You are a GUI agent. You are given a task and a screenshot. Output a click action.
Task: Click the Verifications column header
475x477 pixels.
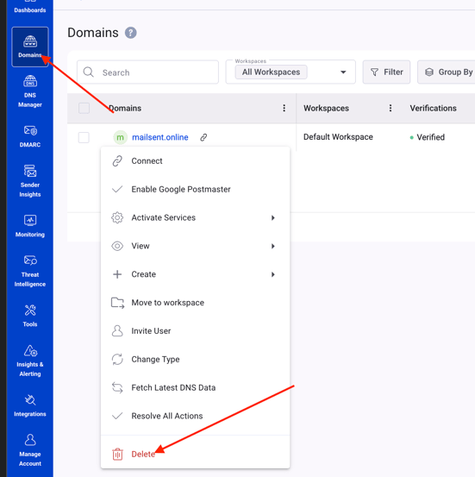(x=433, y=109)
